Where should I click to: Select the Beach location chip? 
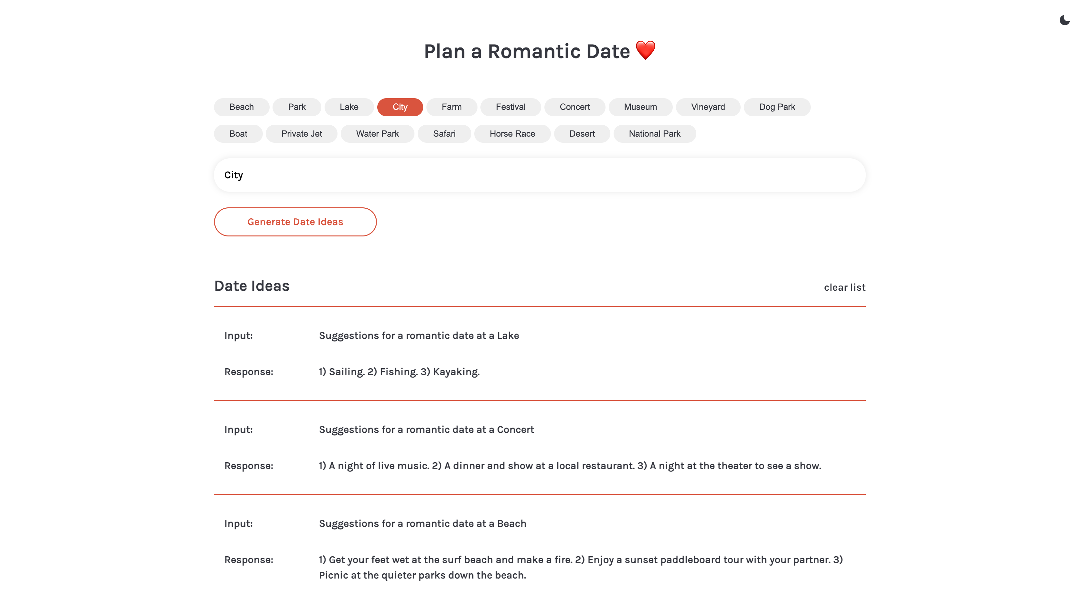coord(241,107)
